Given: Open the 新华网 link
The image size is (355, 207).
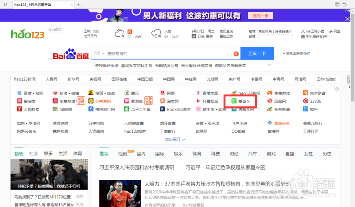Looking at the screenshot, I should tap(73, 79).
